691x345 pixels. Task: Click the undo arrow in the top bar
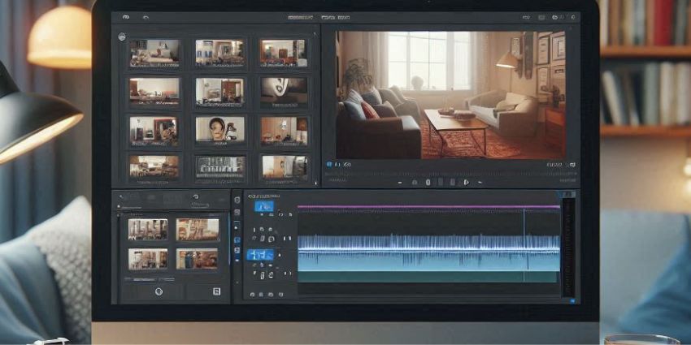(x=146, y=18)
